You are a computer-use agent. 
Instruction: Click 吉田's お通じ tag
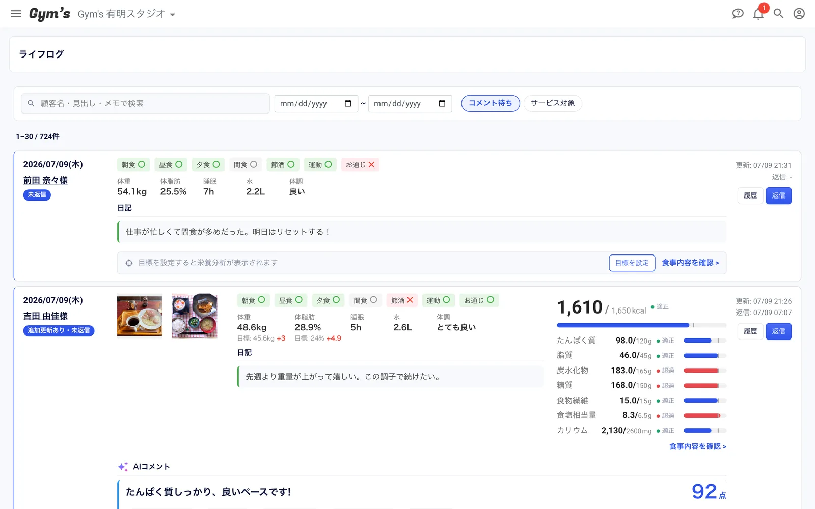tap(479, 301)
